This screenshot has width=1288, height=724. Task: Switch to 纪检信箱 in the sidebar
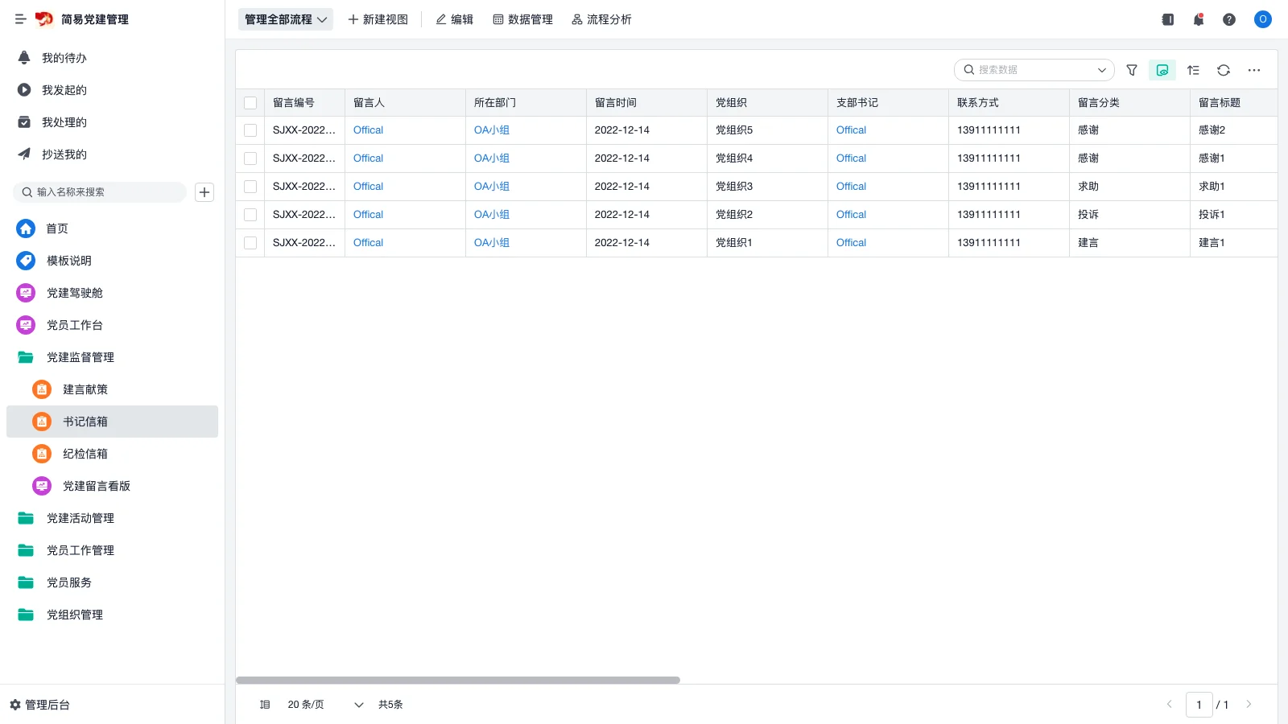[x=85, y=453]
